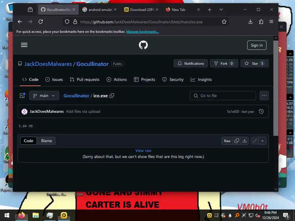Expand the file tree side panel
The height and width of the screenshot is (221, 295).
point(22,96)
